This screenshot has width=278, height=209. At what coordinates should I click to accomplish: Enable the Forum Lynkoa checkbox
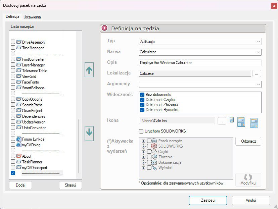pos(13,139)
